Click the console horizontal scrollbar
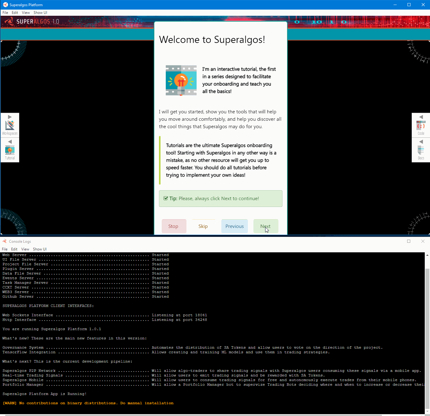The height and width of the screenshot is (416, 430). tap(194, 415)
